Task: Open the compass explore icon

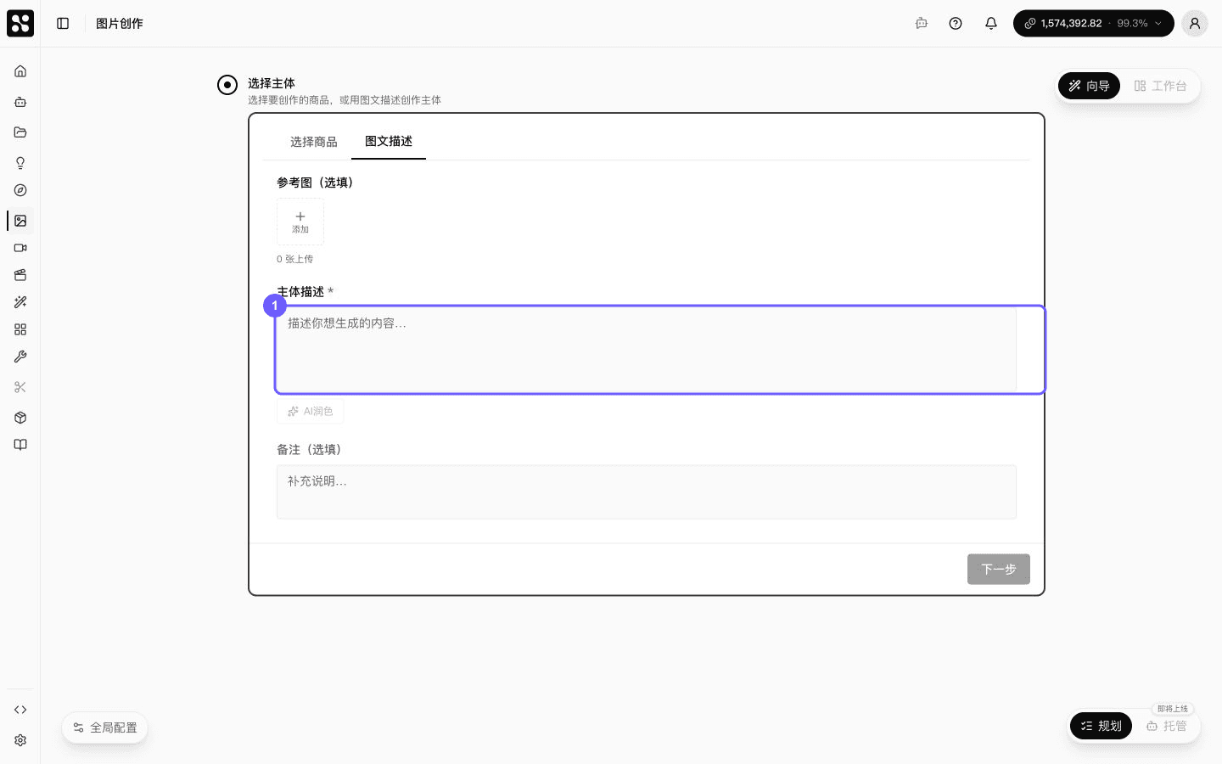Action: coord(20,190)
